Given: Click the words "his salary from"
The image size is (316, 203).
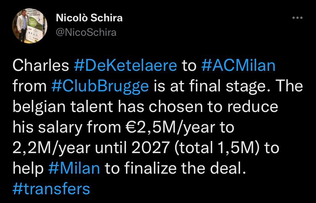Looking at the screenshot, I should 68,127.
